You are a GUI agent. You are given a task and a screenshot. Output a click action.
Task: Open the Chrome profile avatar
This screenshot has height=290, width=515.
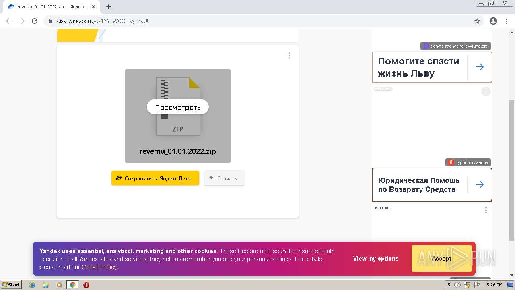click(x=493, y=21)
